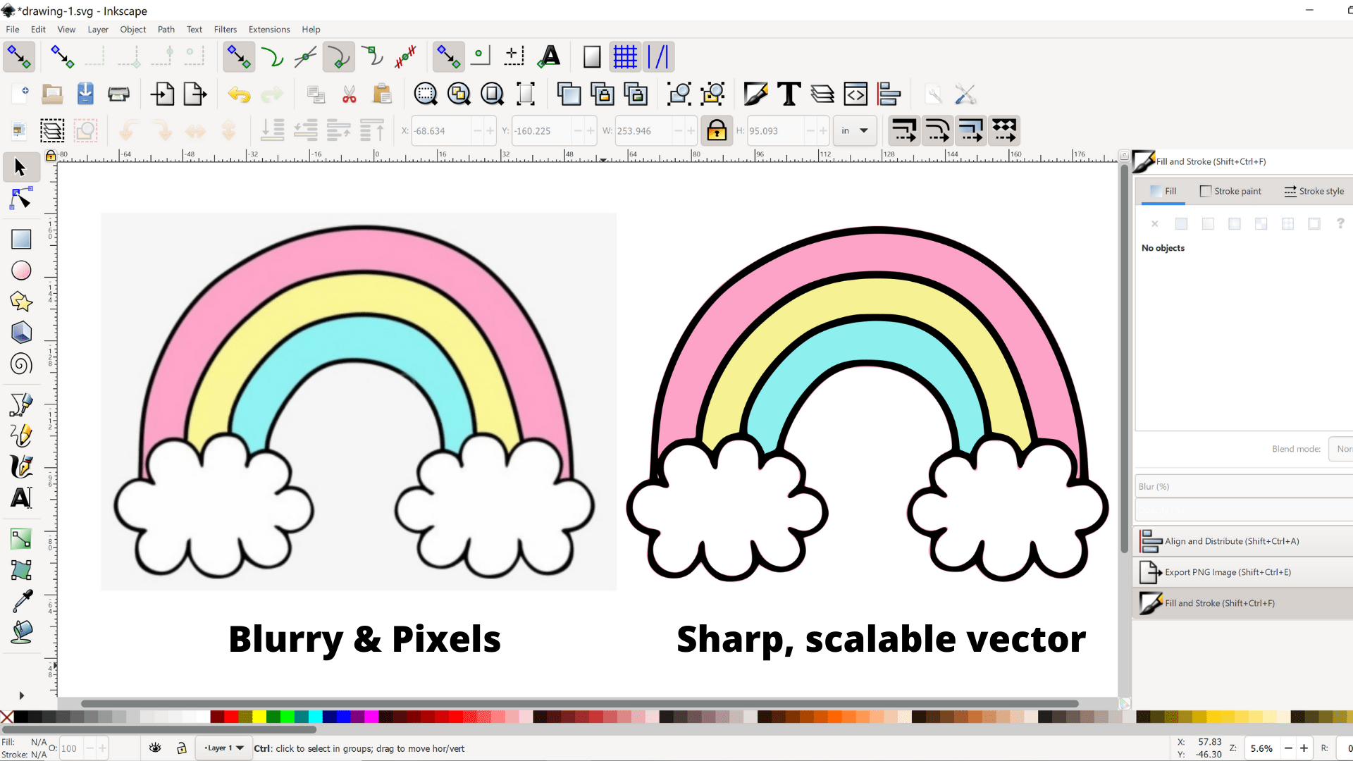
Task: Select the Dropper tool
Action: click(21, 600)
